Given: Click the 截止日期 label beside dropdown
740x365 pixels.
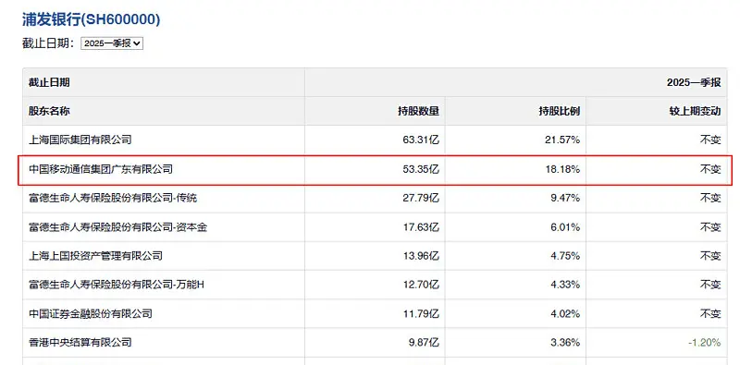Looking at the screenshot, I should click(x=49, y=43).
